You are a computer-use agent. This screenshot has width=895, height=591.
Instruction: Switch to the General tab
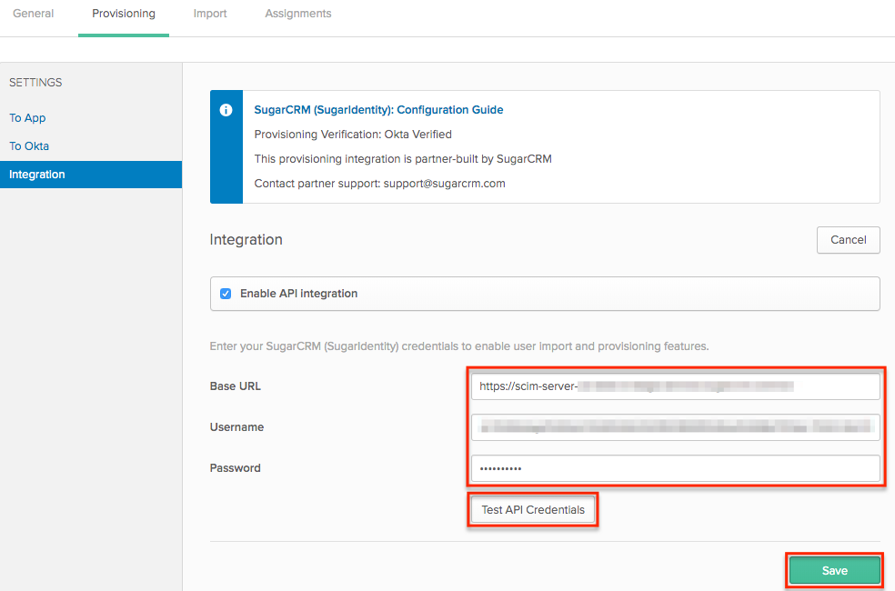click(33, 14)
